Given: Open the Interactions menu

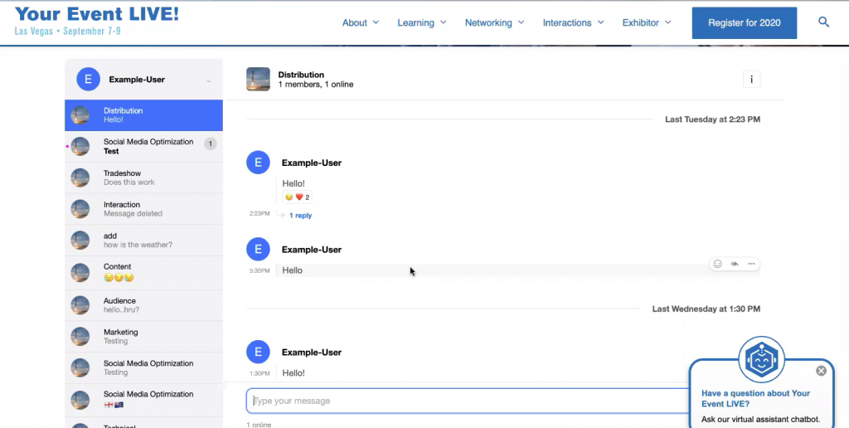Looking at the screenshot, I should [574, 22].
